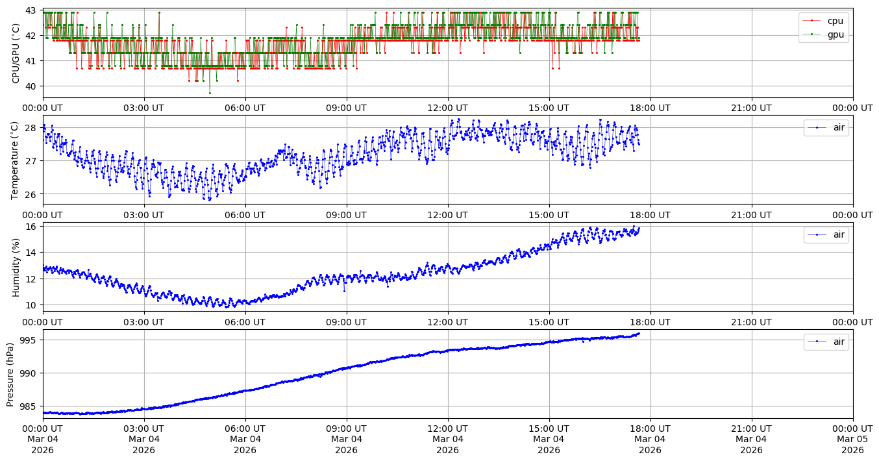The width and height of the screenshot is (879, 461).
Task: Click the red cpu legend marker
Action: 811,21
